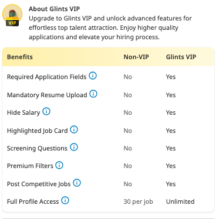Open info tooltip for Mandatory Resume Upload
This screenshot has width=216, height=219.
tap(93, 94)
